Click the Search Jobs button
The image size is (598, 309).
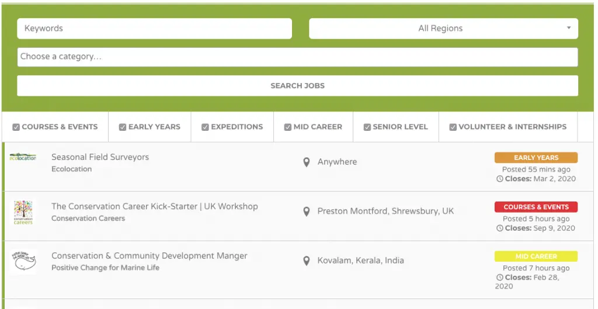pos(297,86)
